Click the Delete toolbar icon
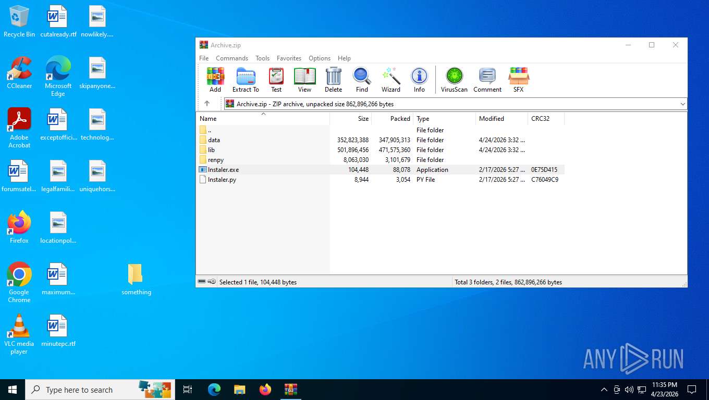This screenshot has height=400, width=709. tap(333, 80)
